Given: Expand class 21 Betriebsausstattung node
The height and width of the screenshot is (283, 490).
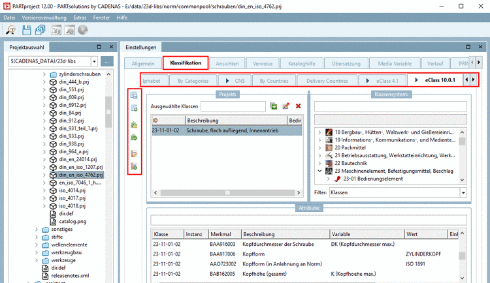Looking at the screenshot, I should (319, 155).
